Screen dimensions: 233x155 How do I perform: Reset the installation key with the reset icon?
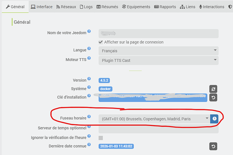pos(213,98)
